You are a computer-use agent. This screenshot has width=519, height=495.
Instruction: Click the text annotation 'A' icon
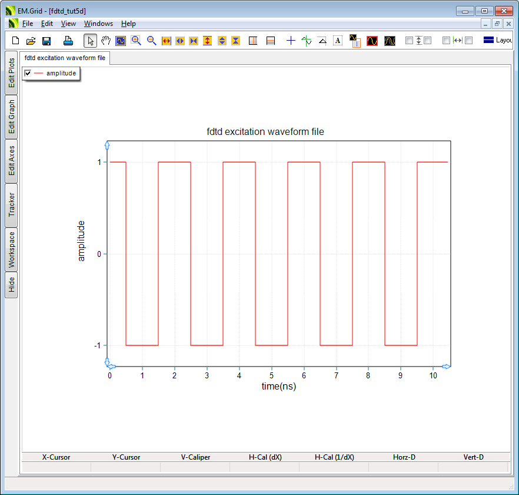(338, 41)
